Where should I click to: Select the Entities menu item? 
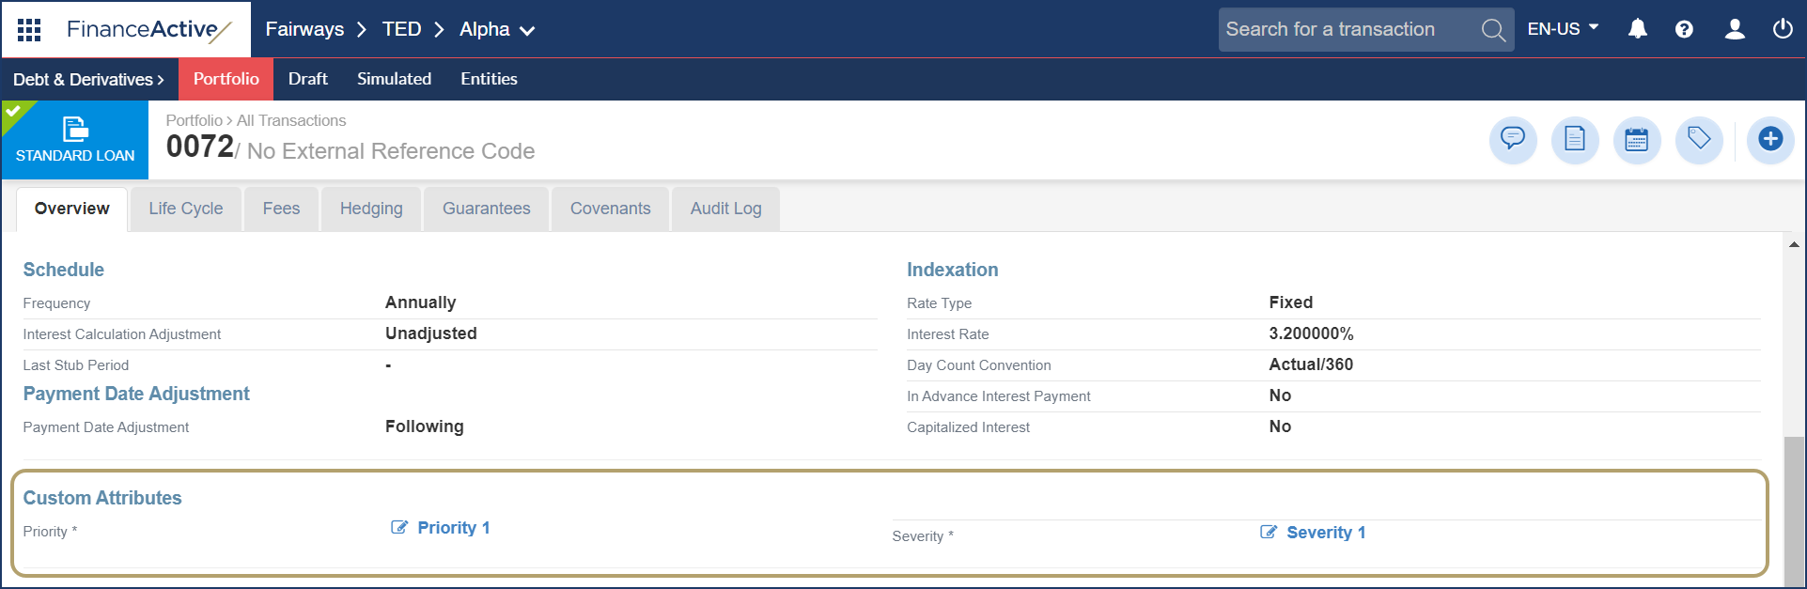click(489, 79)
